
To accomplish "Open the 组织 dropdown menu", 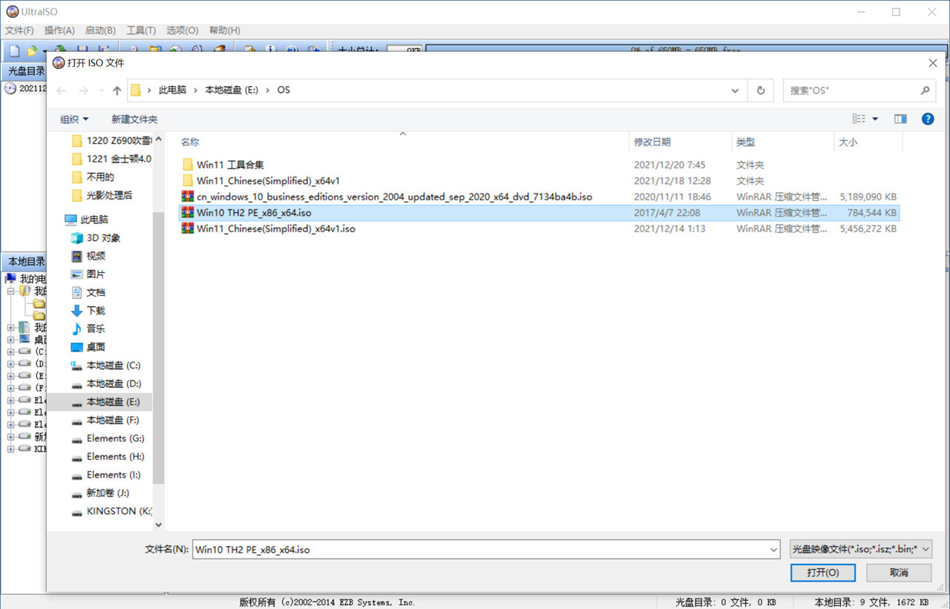I will [x=73, y=119].
